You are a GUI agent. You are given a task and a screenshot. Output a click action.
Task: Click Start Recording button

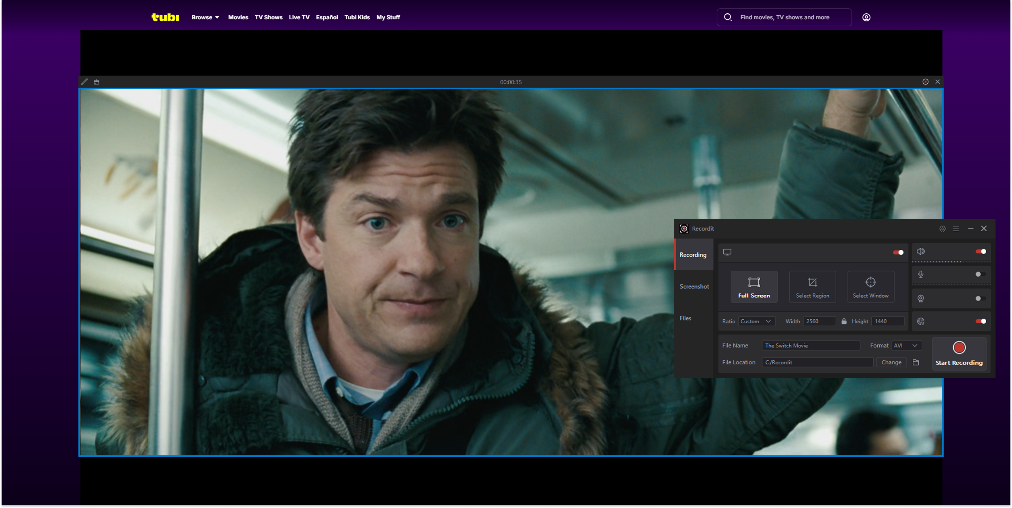click(x=959, y=354)
